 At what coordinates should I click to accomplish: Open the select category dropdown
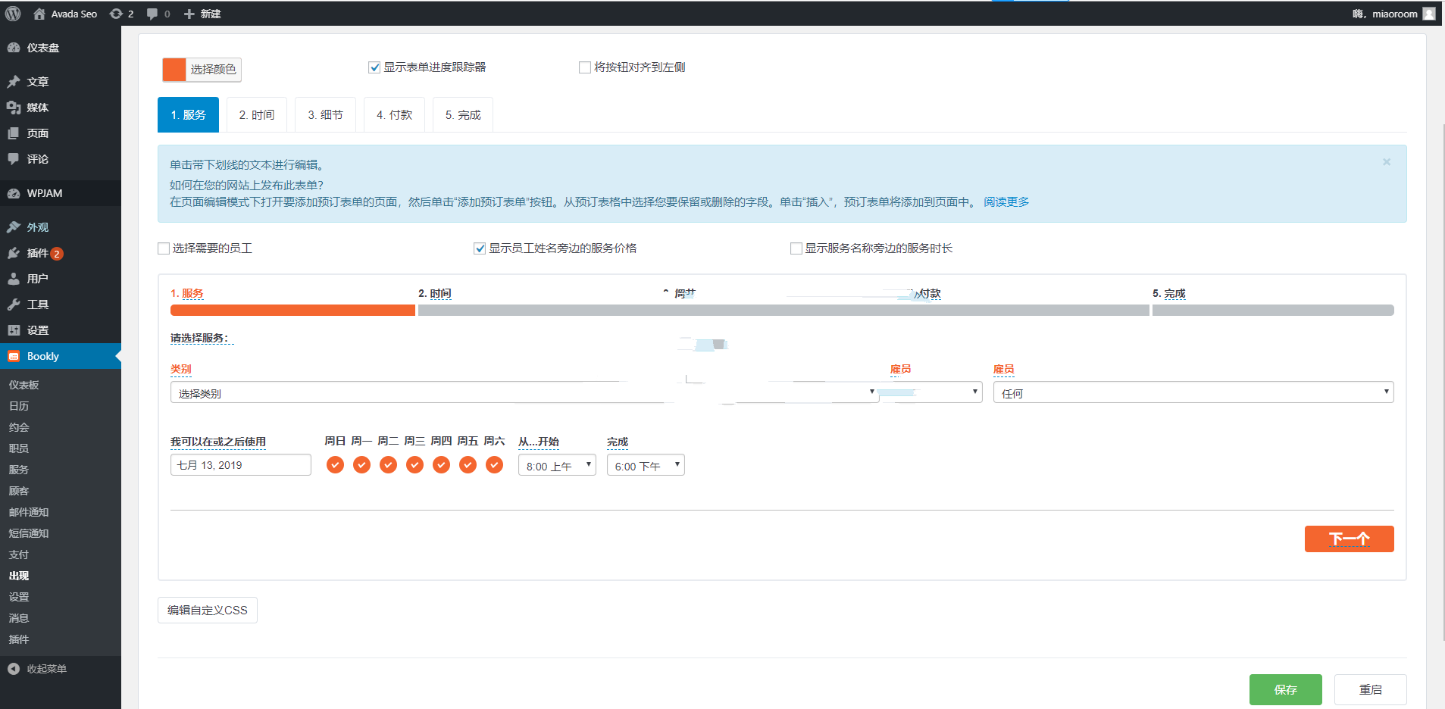click(x=523, y=392)
